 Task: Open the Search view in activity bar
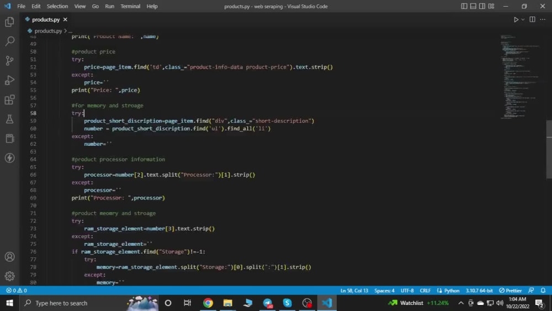pyautogui.click(x=9, y=41)
